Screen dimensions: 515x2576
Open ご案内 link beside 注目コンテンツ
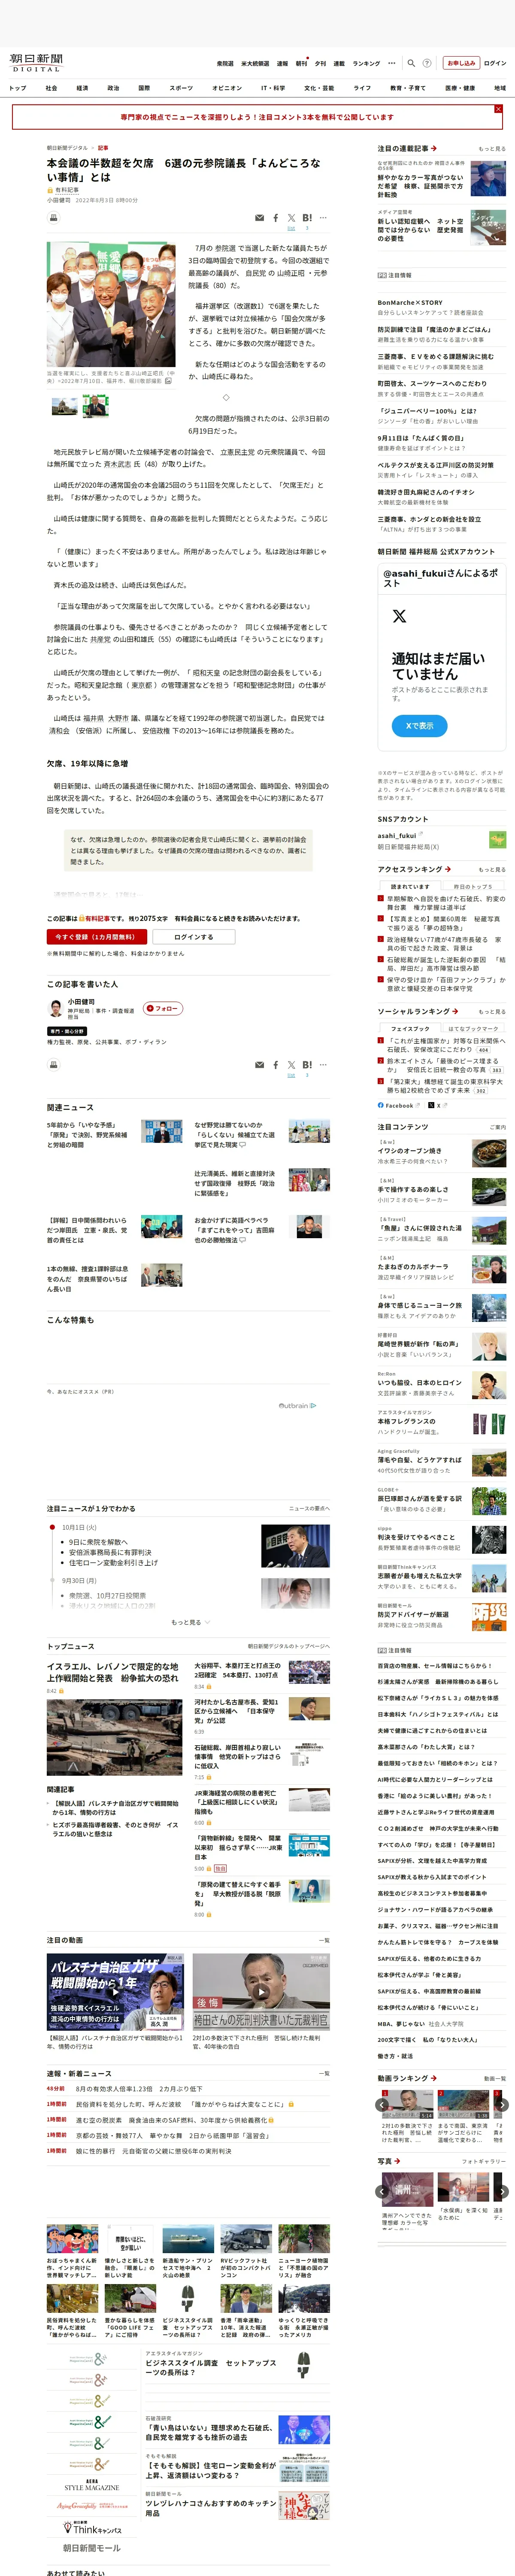(x=497, y=1127)
